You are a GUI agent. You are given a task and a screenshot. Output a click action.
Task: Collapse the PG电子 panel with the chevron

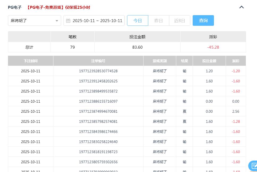pyautogui.click(x=241, y=7)
